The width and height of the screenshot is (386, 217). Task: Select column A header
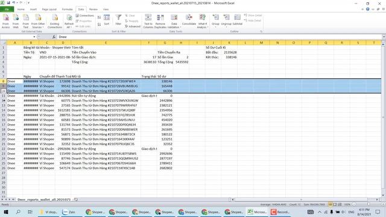14,43
